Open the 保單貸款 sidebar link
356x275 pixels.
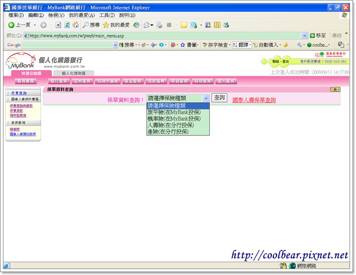click(x=16, y=111)
